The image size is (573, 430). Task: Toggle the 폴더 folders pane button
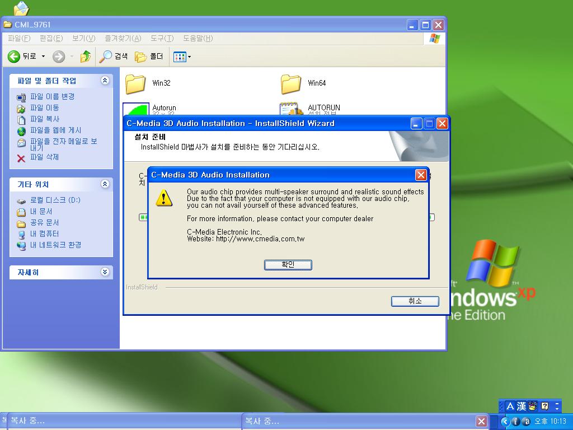[x=149, y=57]
